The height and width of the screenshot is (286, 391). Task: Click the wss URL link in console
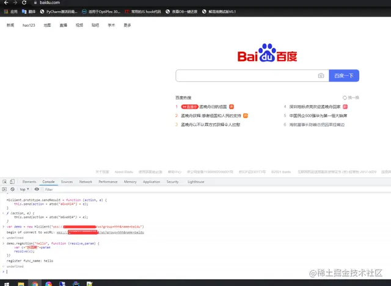(x=100, y=232)
